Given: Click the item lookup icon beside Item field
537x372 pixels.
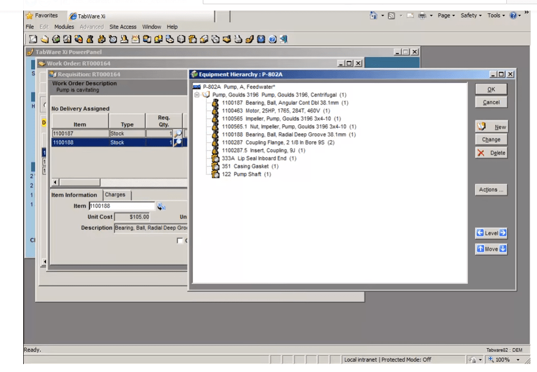Looking at the screenshot, I should pyautogui.click(x=162, y=206).
